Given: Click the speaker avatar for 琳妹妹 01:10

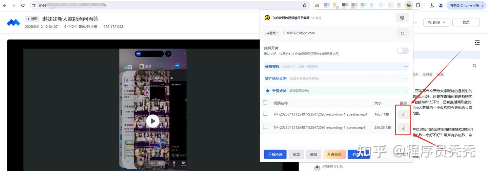Looking at the screenshot, I should [x=317, y=168].
